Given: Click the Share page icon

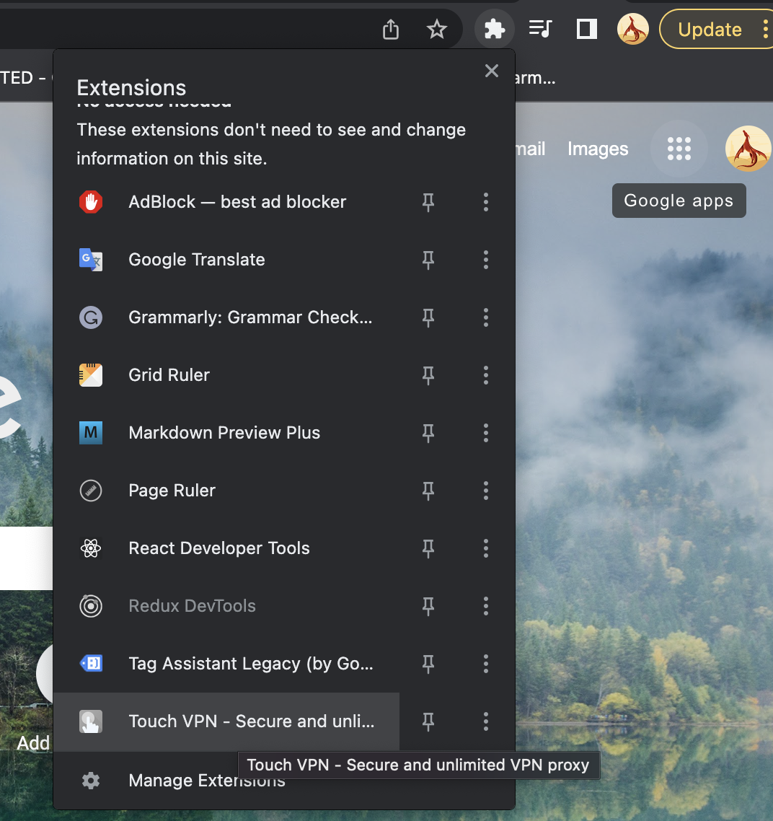Looking at the screenshot, I should (x=390, y=30).
